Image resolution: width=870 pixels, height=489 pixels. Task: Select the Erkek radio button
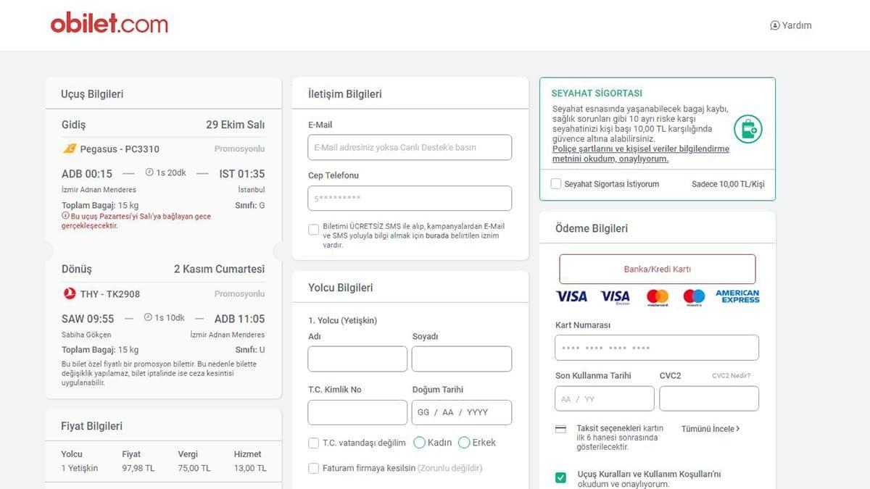463,442
